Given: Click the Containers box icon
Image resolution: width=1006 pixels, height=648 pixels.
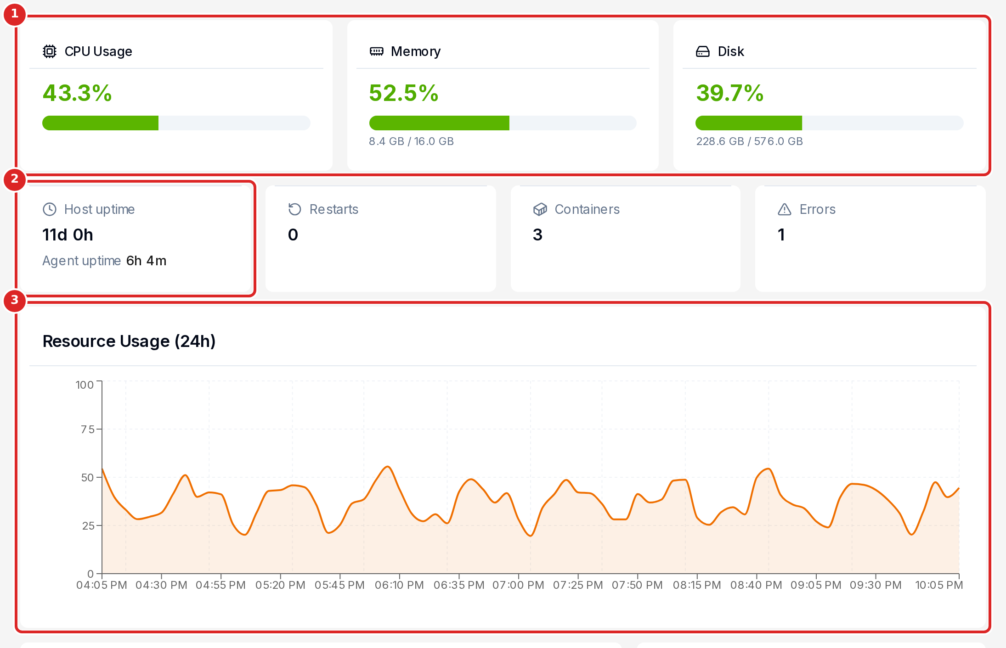Looking at the screenshot, I should (x=540, y=209).
